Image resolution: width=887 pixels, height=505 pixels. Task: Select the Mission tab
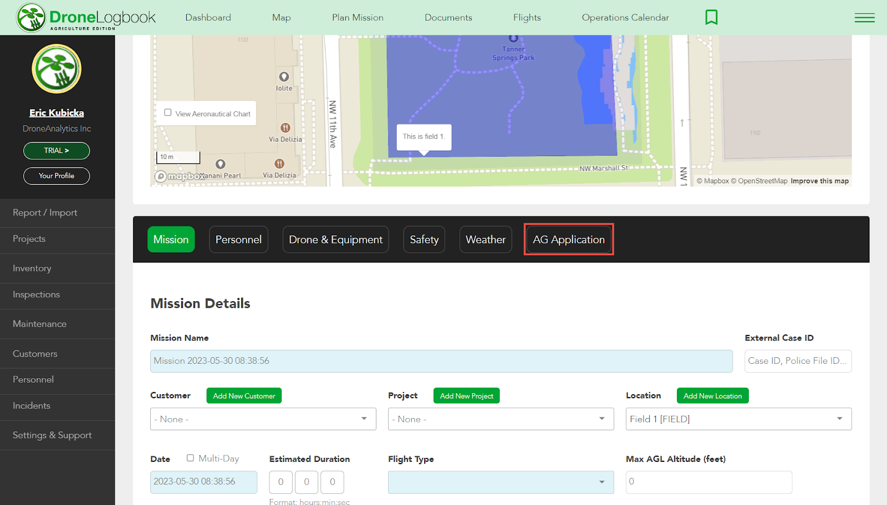pos(171,239)
